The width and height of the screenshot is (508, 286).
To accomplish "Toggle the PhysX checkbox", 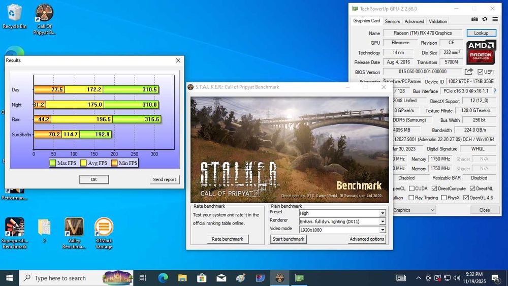I will click(444, 198).
